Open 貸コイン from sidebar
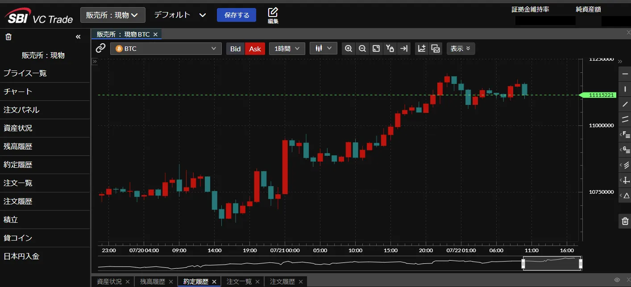631x287 pixels. tap(45, 238)
